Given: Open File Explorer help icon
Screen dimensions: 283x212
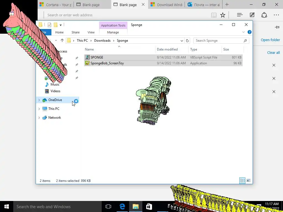Looking at the screenshot, I should (250, 32).
